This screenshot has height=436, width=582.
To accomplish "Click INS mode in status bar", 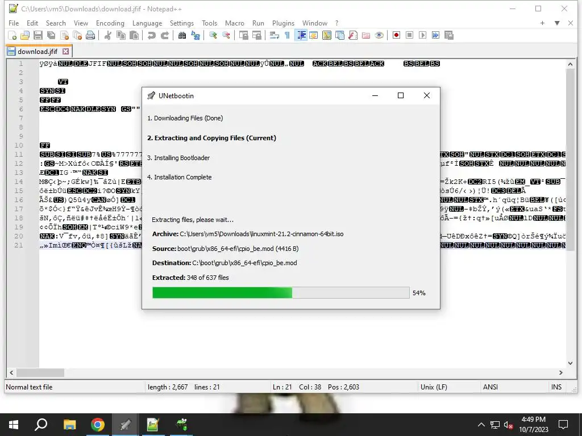I will pyautogui.click(x=556, y=387).
